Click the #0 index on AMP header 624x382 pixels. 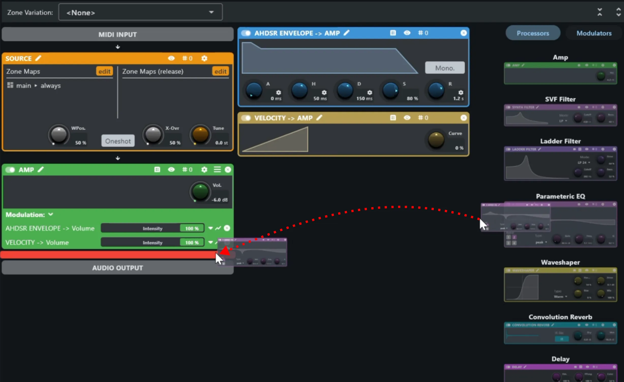pyautogui.click(x=187, y=170)
